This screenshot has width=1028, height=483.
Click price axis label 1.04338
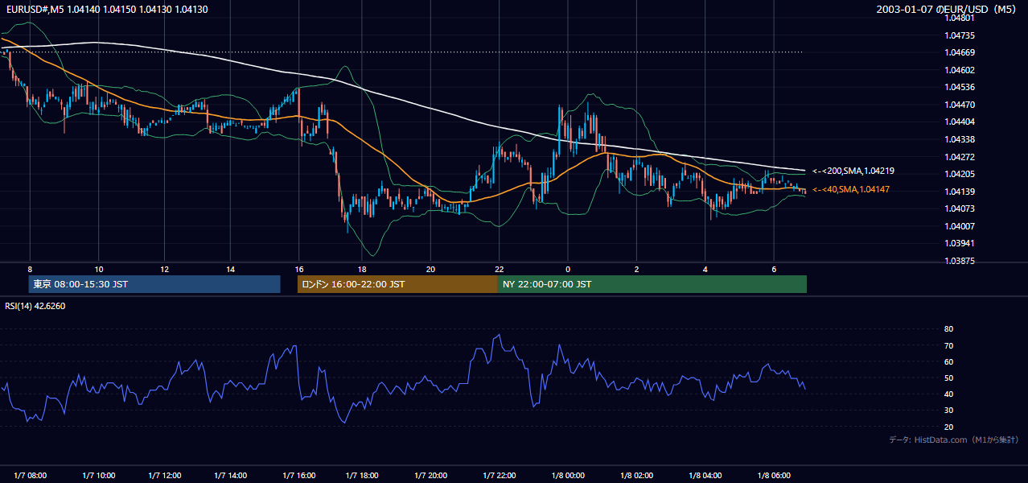pos(960,139)
